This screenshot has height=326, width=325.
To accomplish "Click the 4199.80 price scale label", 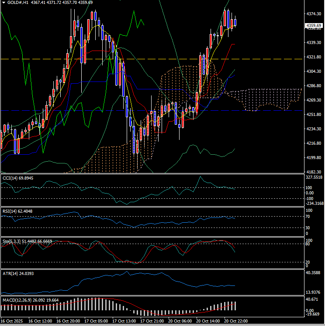I will 314,158.
